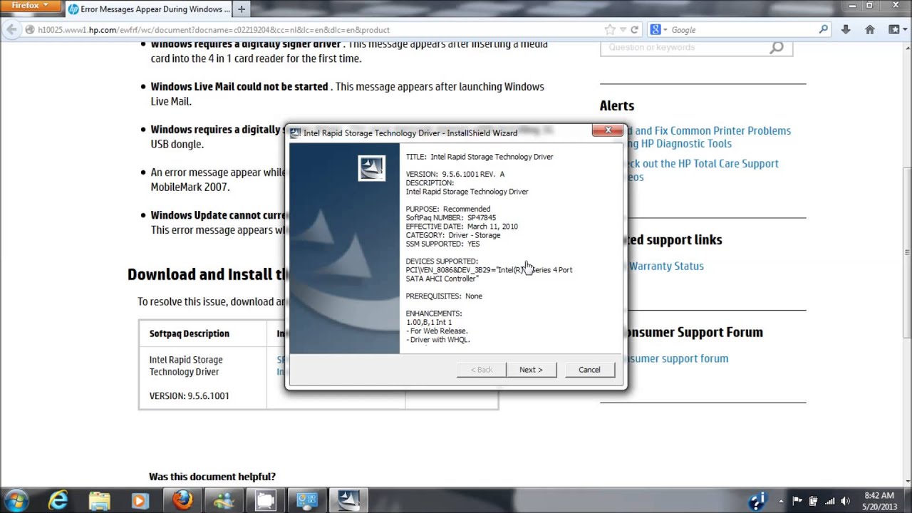Click the InstallShield logo icon in wizard

tap(371, 168)
